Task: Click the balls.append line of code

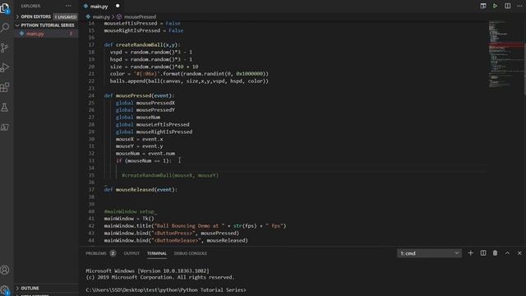Action: 189,81
